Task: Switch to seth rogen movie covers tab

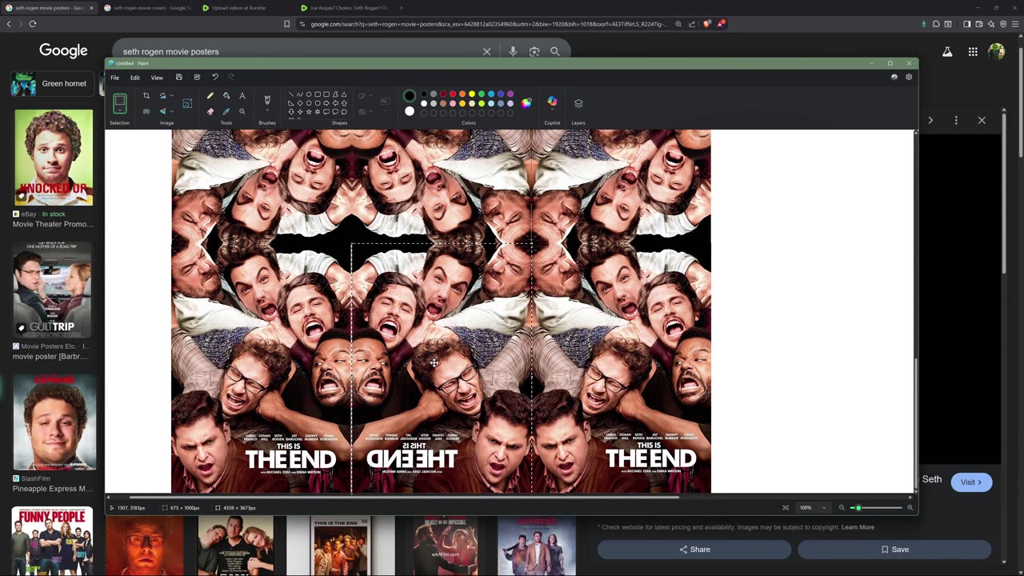Action: tap(148, 8)
